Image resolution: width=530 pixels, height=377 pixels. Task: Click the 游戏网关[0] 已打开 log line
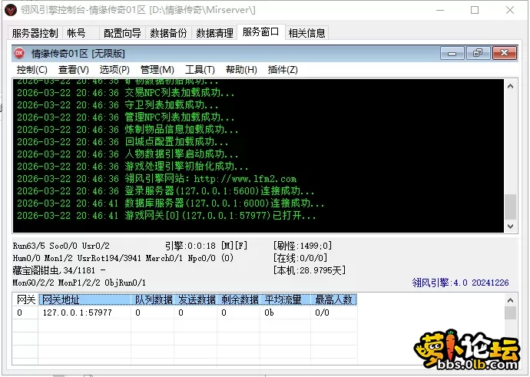[167, 215]
